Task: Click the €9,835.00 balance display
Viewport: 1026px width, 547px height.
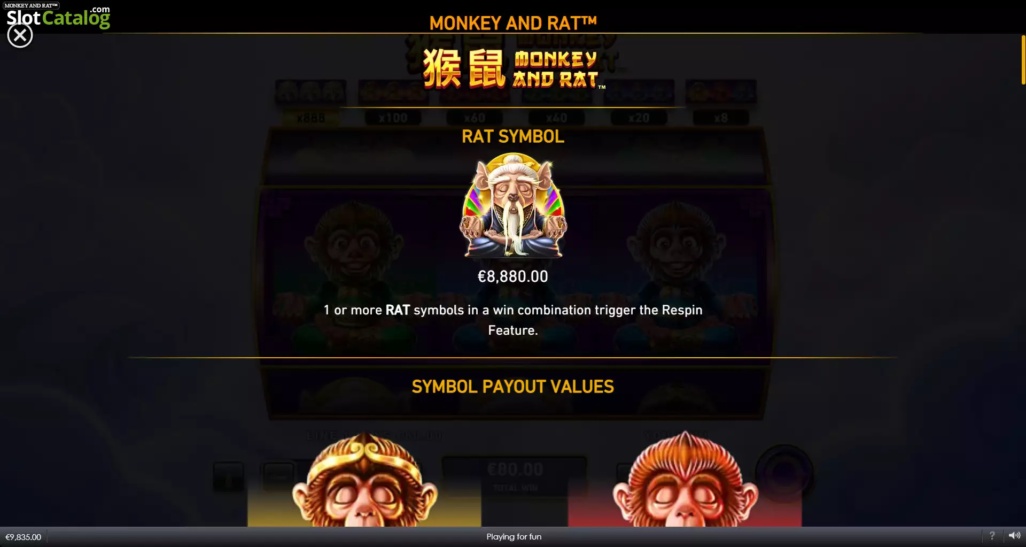Action: [x=24, y=537]
